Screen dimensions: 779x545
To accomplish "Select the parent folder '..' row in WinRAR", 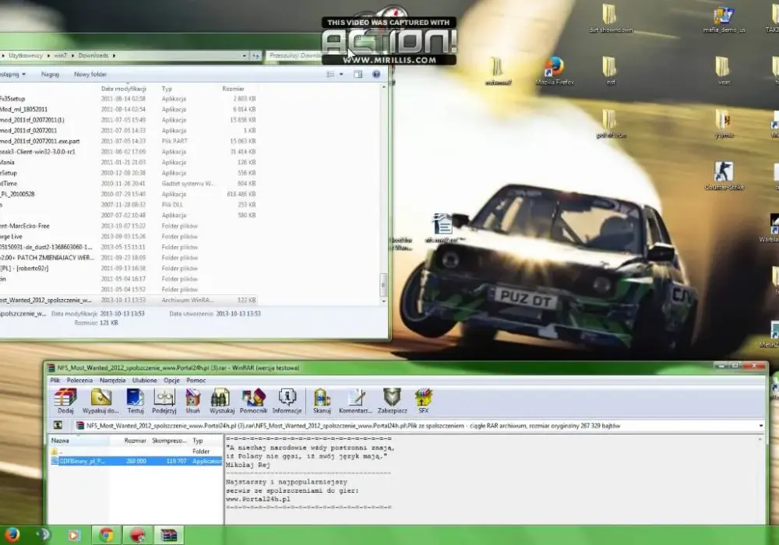I will click(135, 452).
